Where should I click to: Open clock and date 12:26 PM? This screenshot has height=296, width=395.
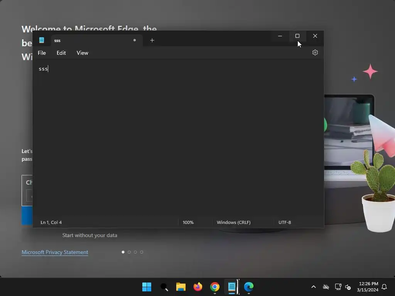(x=368, y=287)
